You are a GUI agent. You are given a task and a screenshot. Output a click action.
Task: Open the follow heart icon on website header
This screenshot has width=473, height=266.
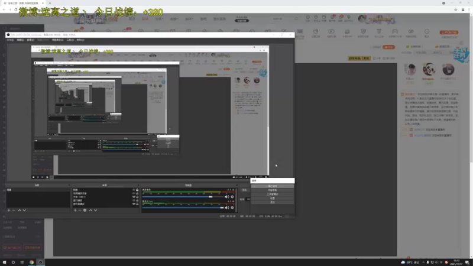point(316,18)
